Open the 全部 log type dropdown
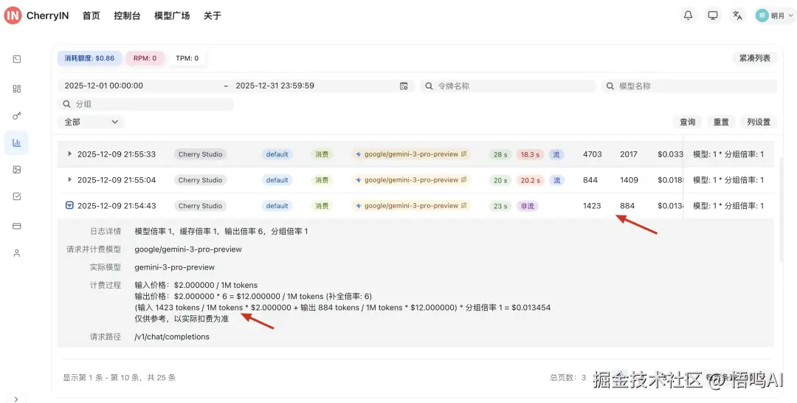The height and width of the screenshot is (403, 797). [x=91, y=122]
